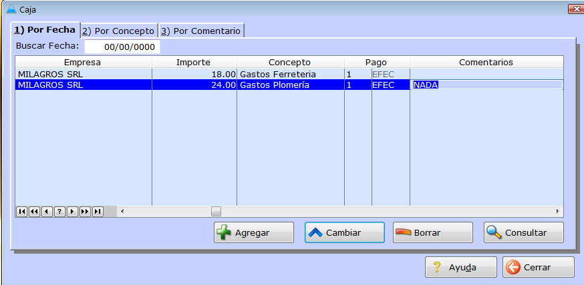Switch to the Por Concepto tab

[118, 31]
